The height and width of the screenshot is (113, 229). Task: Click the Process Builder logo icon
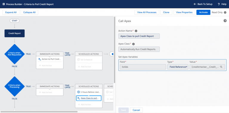pos(4,4)
